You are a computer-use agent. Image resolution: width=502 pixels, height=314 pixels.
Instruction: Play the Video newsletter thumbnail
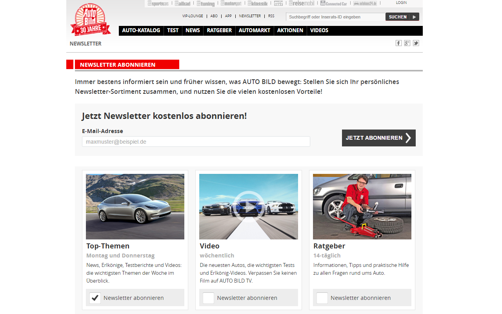click(249, 206)
